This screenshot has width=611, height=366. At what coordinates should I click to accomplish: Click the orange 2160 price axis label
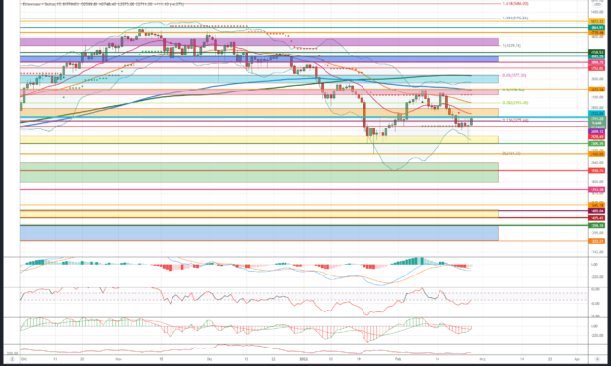click(596, 154)
